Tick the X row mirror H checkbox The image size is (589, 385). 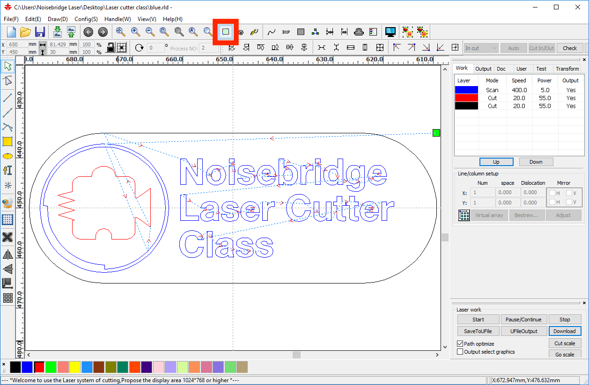(x=552, y=193)
